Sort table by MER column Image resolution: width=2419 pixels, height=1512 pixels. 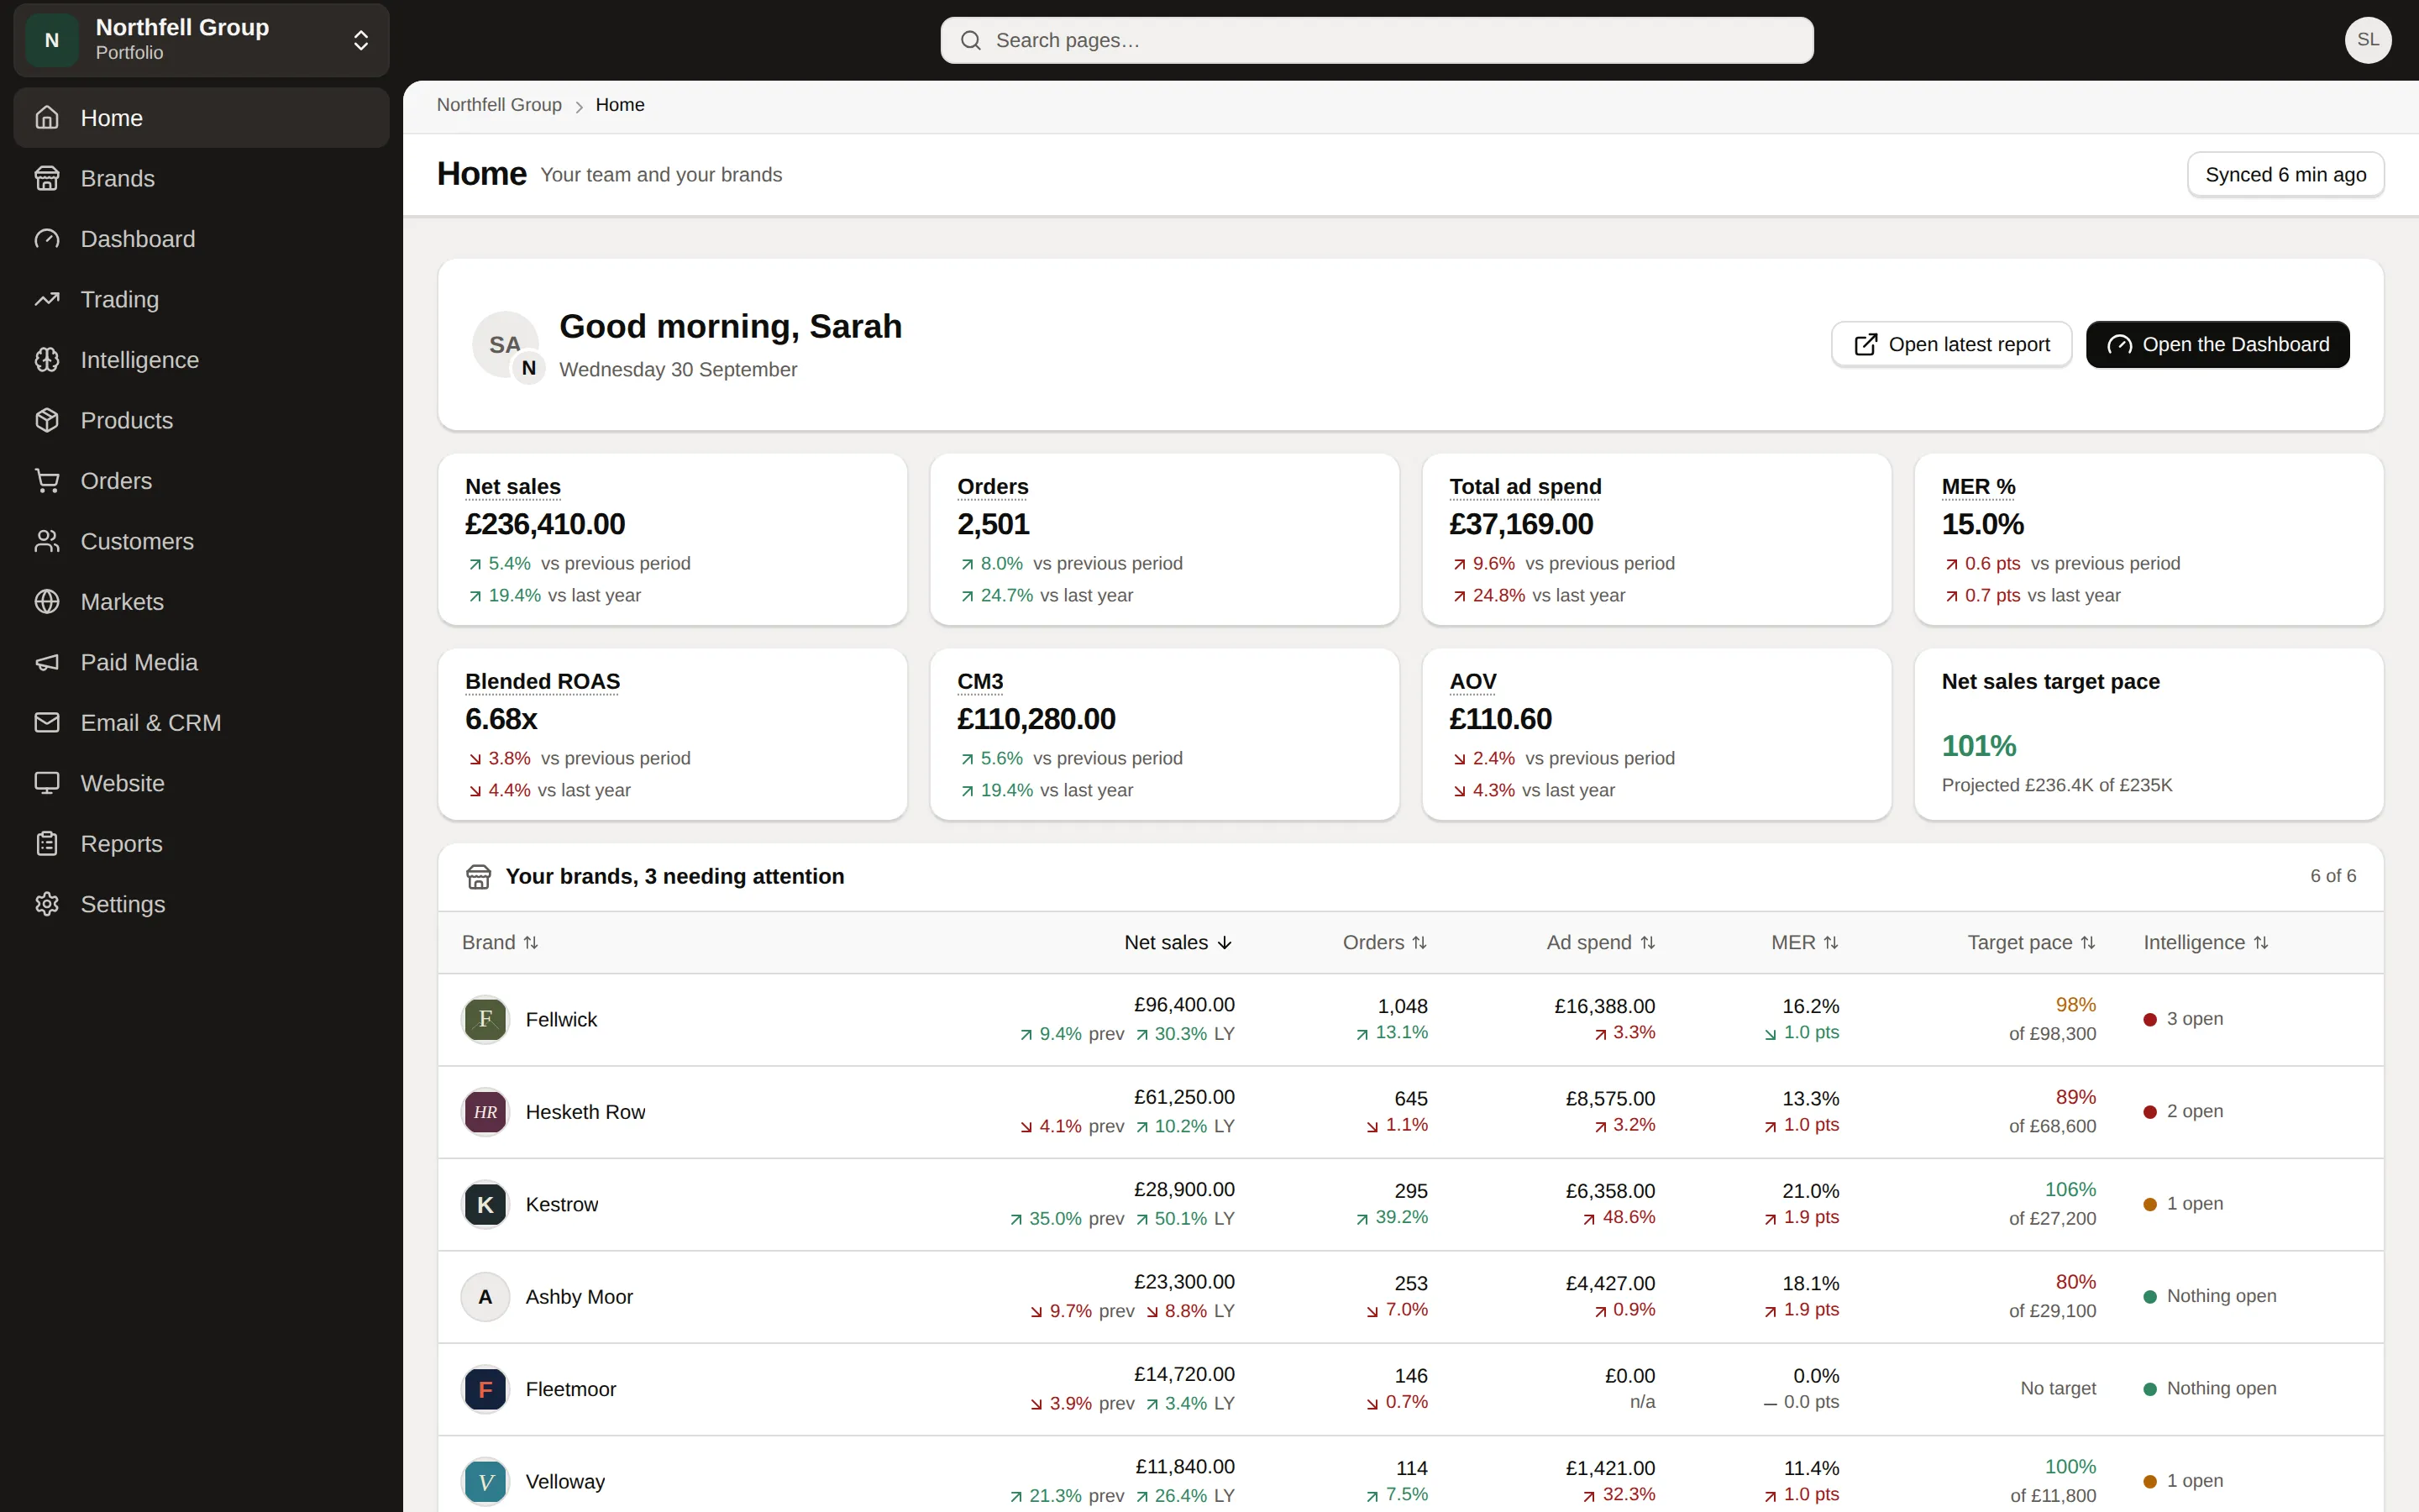click(x=1804, y=942)
